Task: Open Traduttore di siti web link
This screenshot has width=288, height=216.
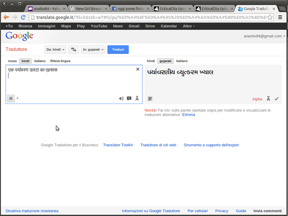Action: (158, 145)
